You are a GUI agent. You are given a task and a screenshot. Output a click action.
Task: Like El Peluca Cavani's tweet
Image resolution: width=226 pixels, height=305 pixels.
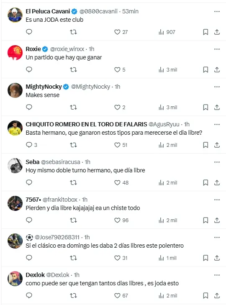121,32
